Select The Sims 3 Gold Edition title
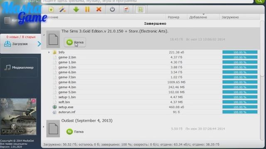This screenshot has height=149, width=266. tap(115, 31)
